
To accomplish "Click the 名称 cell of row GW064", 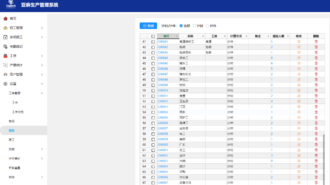I will [192, 166].
